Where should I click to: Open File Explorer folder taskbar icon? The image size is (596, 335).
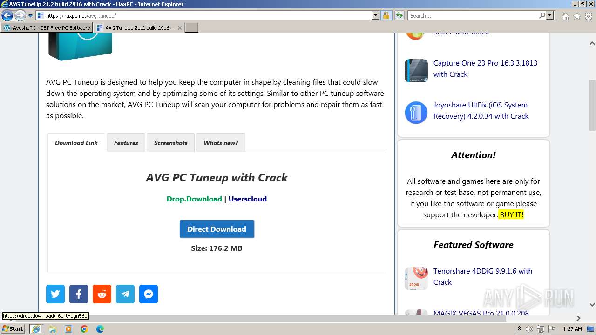tap(53, 329)
